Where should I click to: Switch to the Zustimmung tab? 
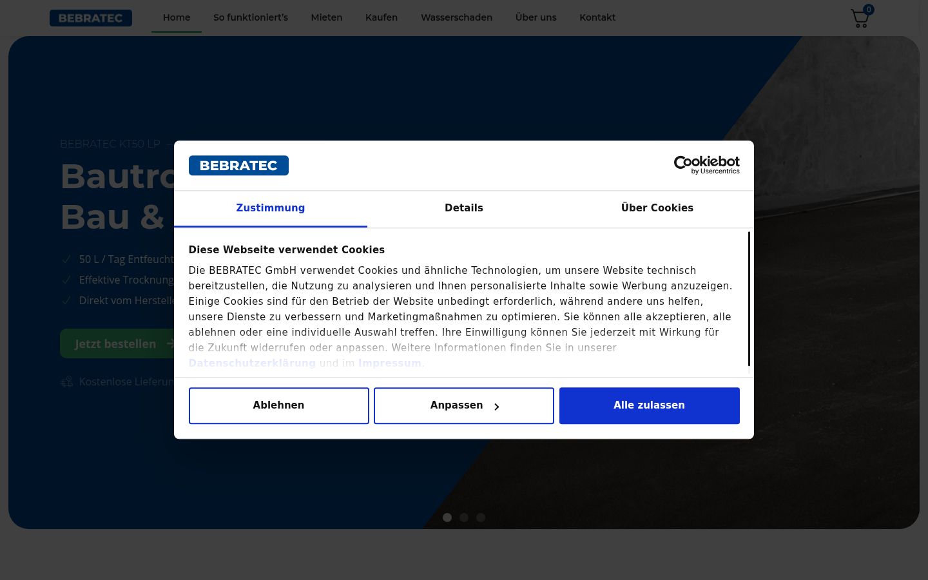coord(271,208)
